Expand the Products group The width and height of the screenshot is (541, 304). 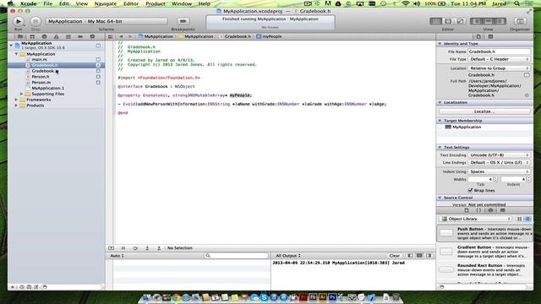[16, 106]
